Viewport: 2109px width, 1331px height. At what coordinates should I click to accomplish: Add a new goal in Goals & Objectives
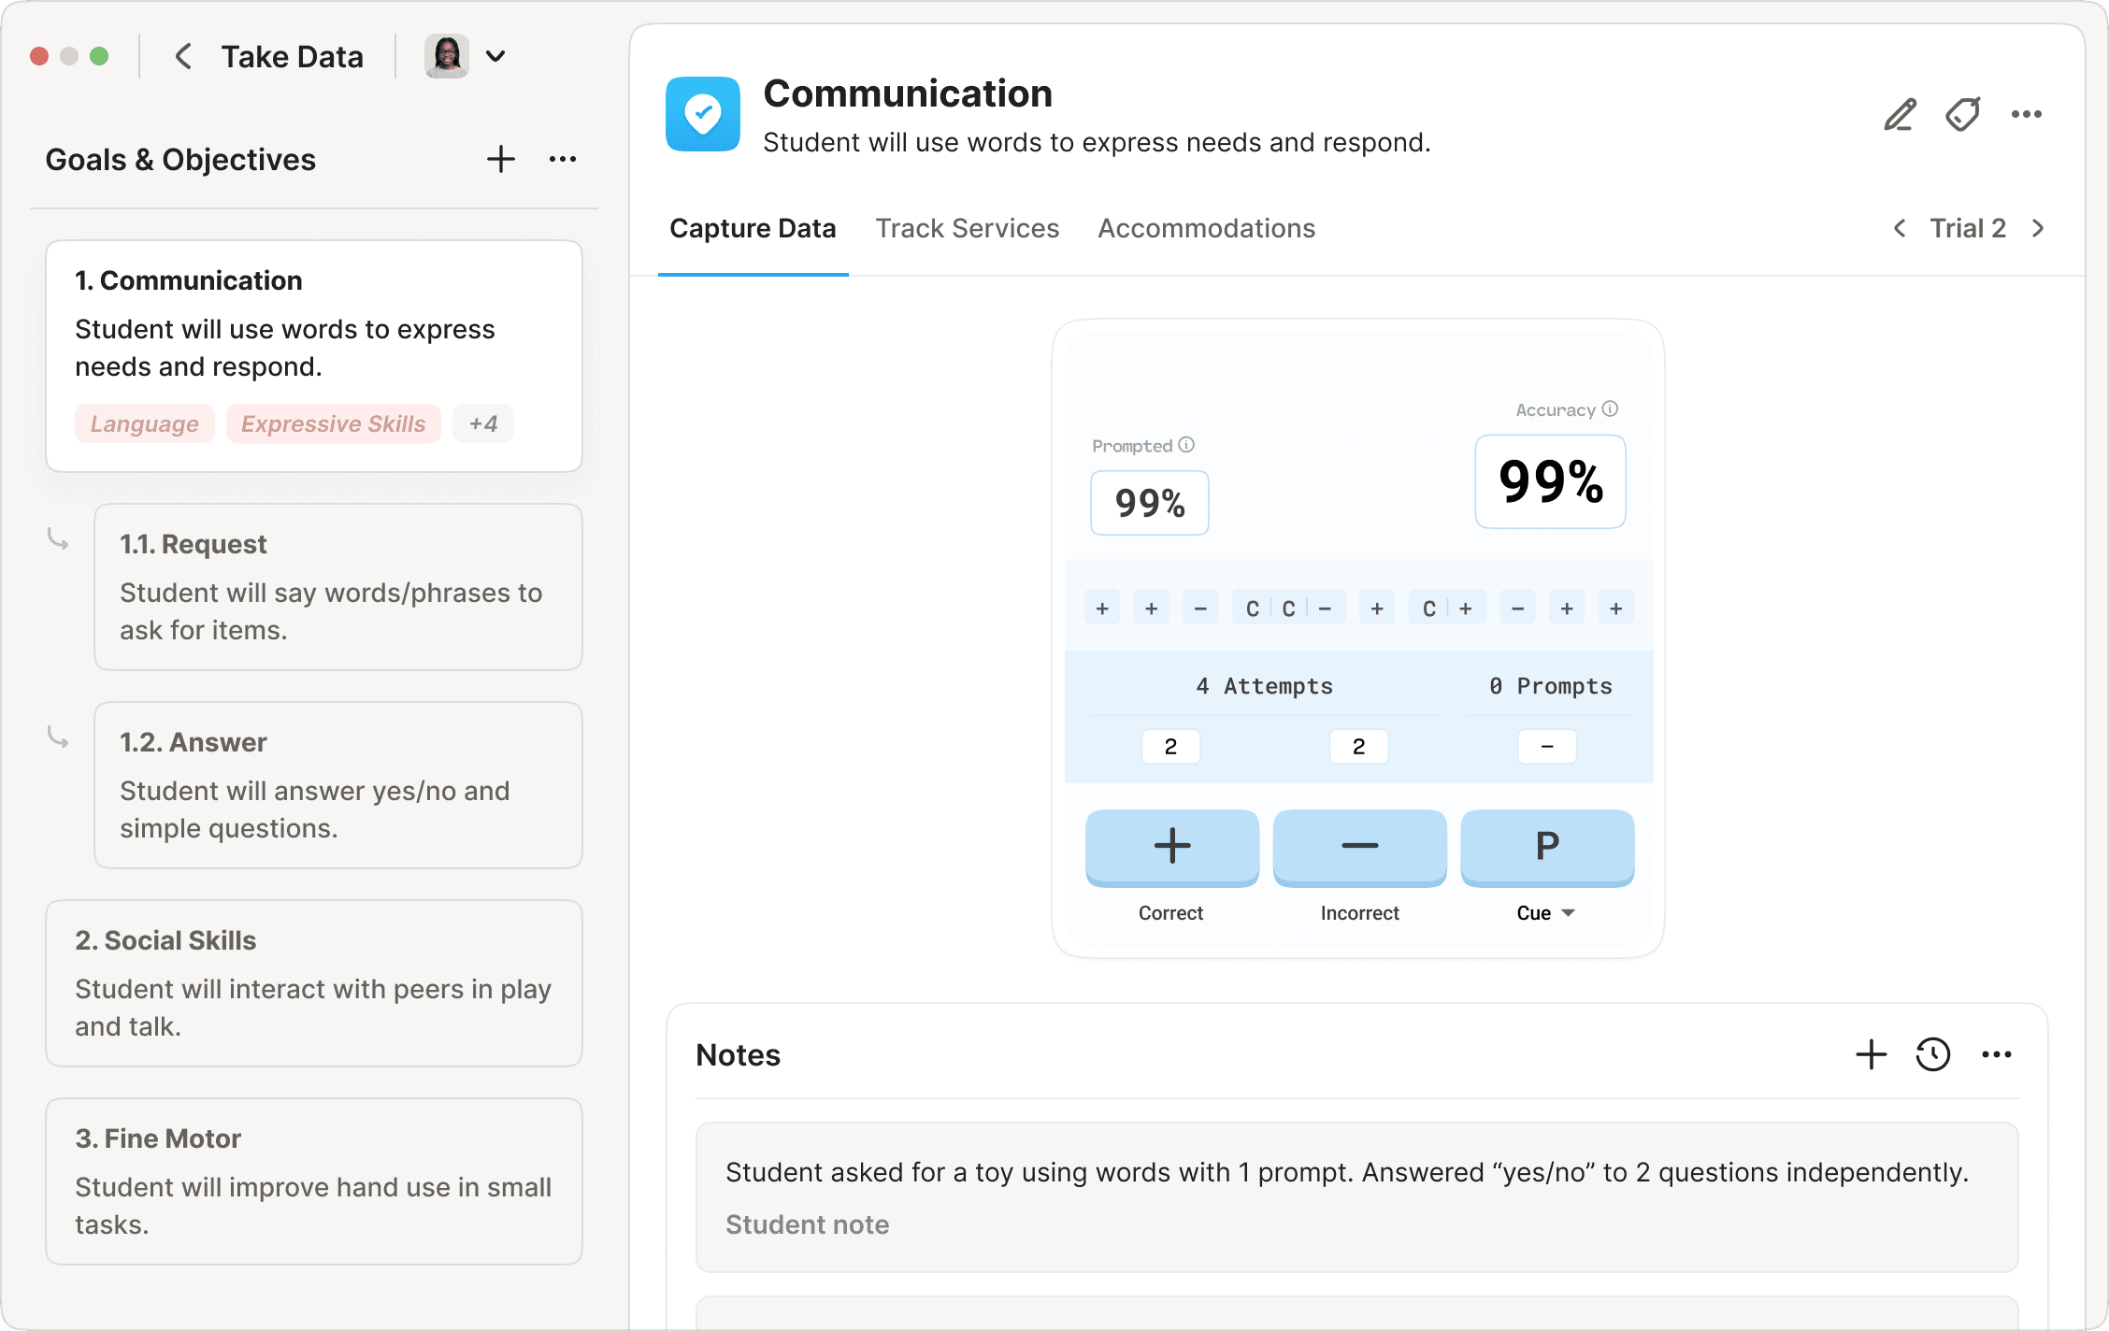pos(501,159)
